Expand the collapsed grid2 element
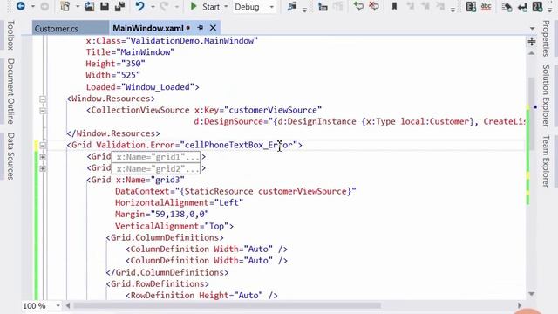 tap(43, 168)
